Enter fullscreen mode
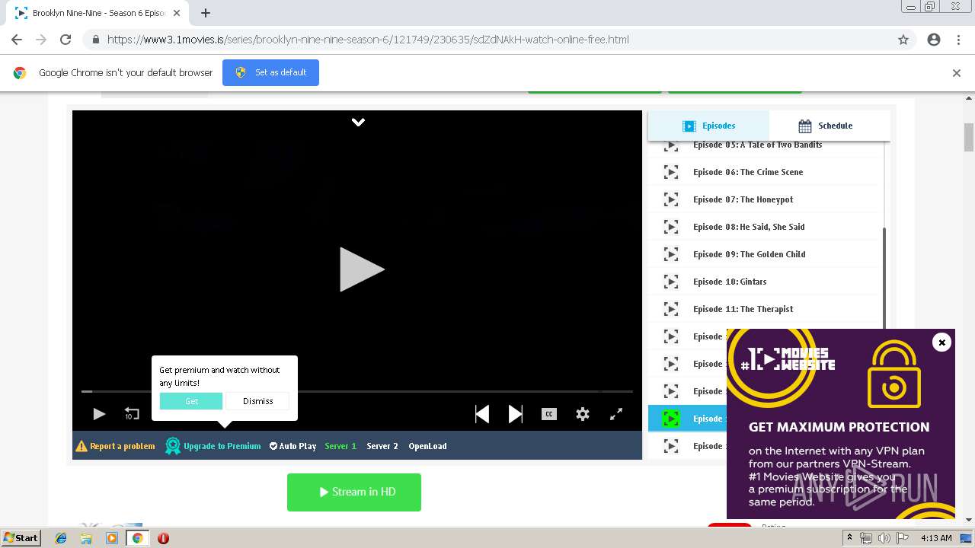 coord(616,414)
